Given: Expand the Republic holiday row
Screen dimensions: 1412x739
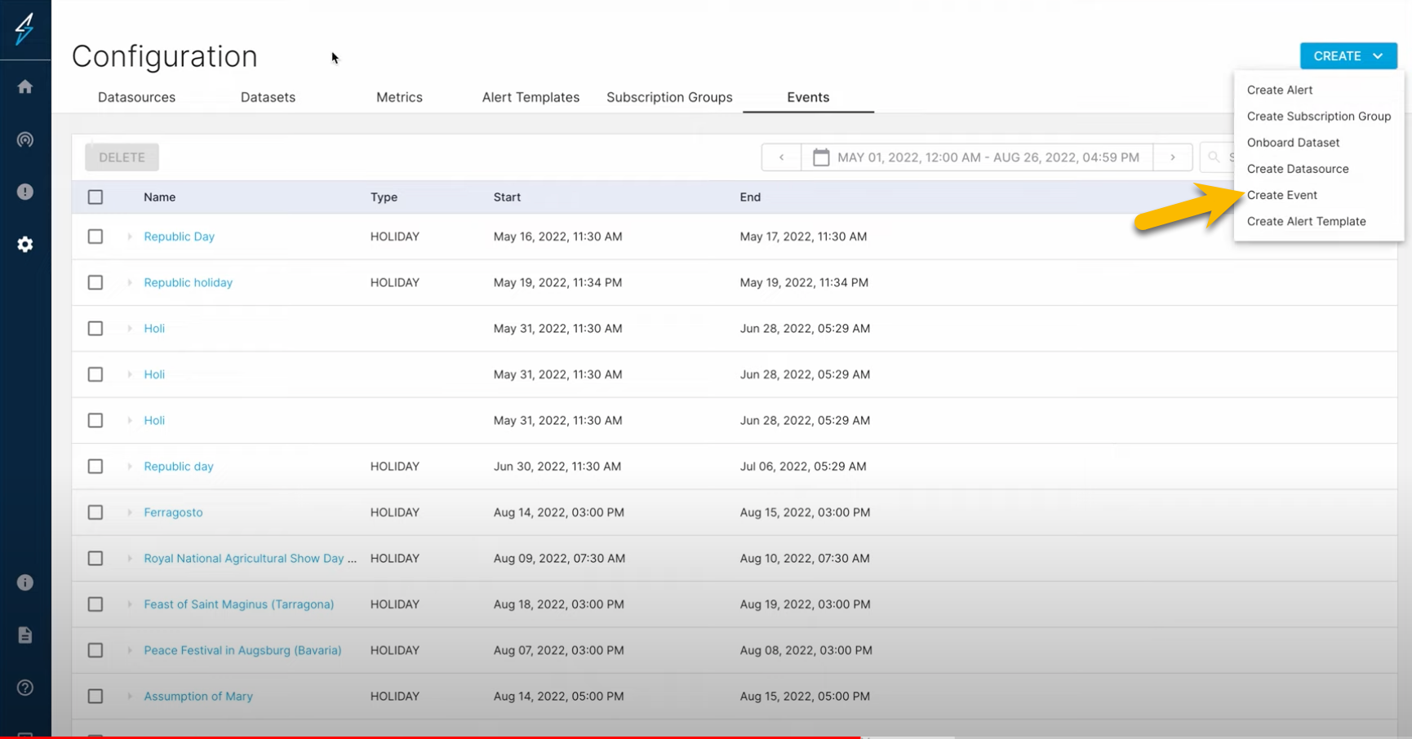Looking at the screenshot, I should 130,282.
